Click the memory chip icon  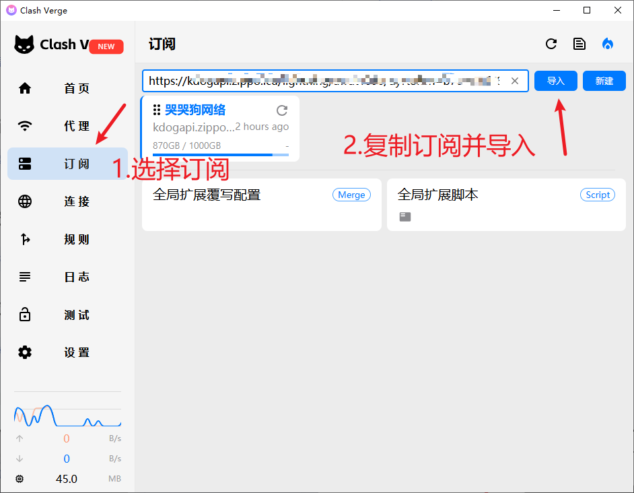point(20,479)
